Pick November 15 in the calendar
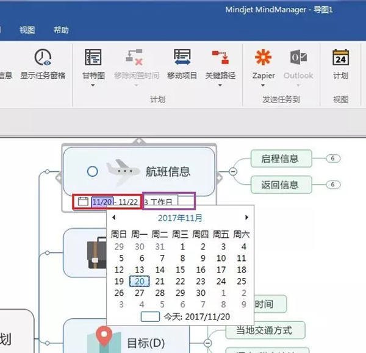 coord(180,269)
